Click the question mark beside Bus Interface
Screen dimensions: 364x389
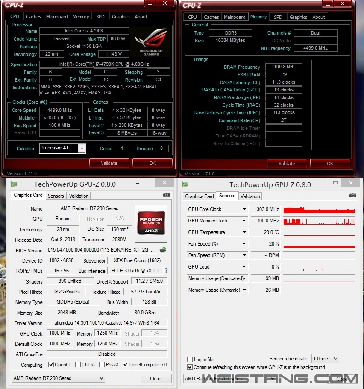click(x=166, y=271)
